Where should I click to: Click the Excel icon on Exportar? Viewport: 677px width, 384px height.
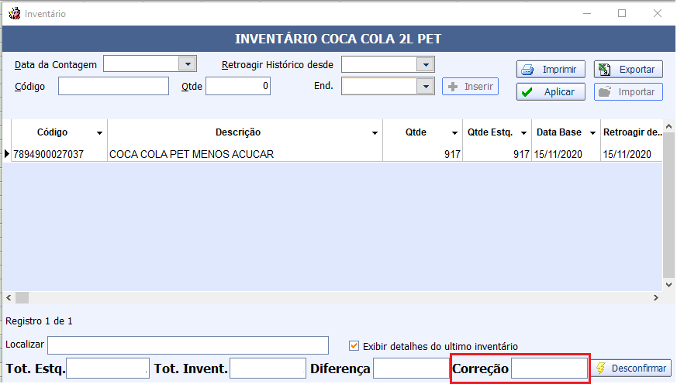point(604,70)
